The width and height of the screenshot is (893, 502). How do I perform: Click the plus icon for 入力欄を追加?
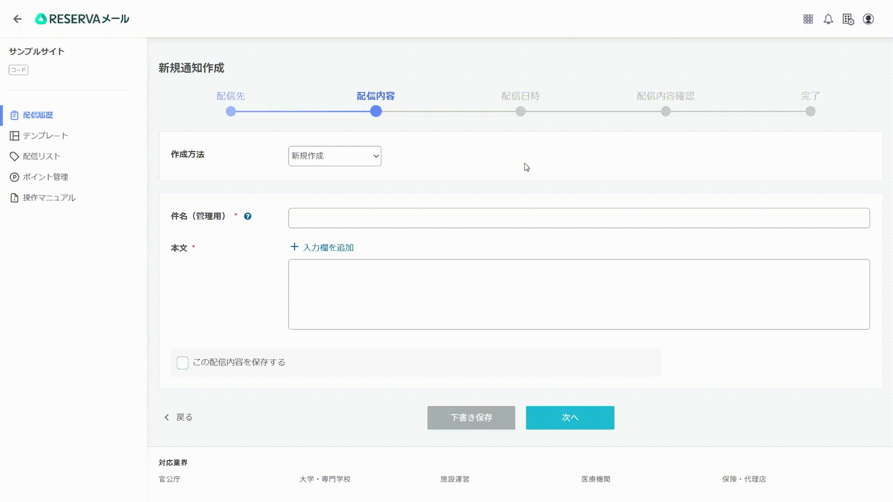[294, 247]
